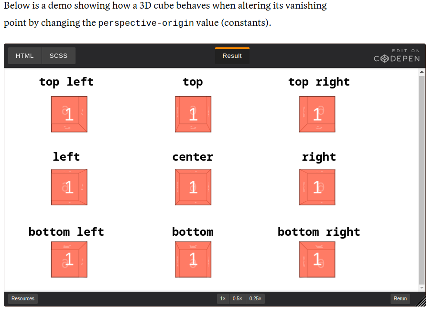Click the scrollbar down arrow
This screenshot has height=318, width=435.
click(422, 287)
